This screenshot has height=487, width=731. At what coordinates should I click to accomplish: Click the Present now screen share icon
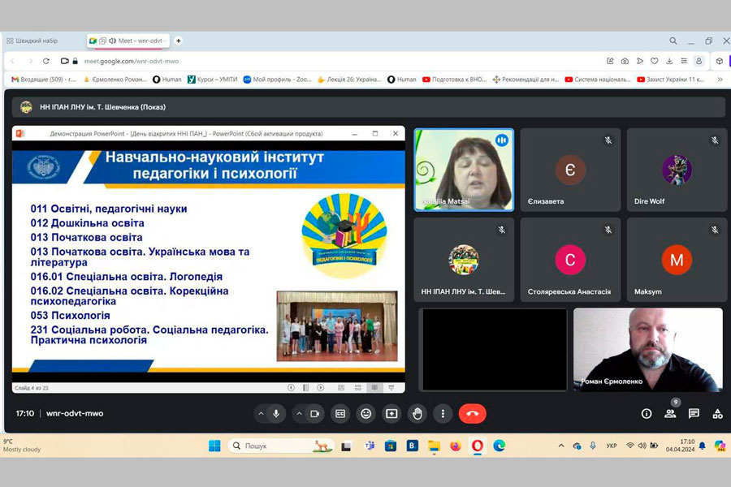click(x=391, y=413)
